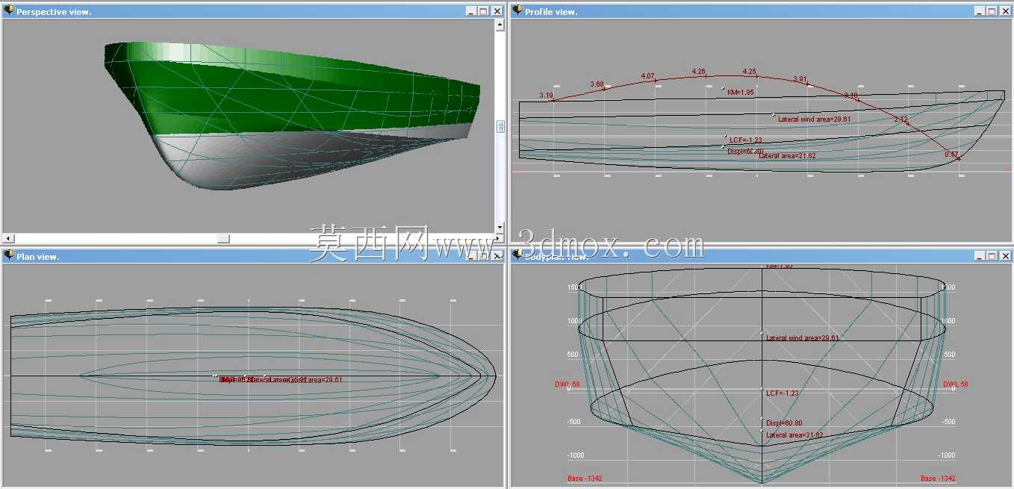Select the 'Profile view.' title bar text

[x=551, y=12]
